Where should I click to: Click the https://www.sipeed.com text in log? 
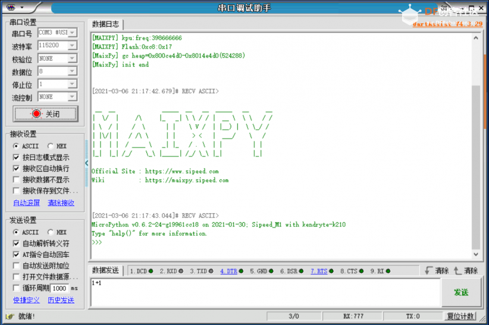point(182,171)
